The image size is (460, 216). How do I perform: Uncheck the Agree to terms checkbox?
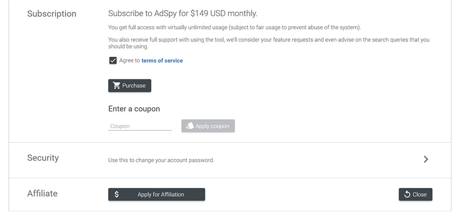[113, 60]
